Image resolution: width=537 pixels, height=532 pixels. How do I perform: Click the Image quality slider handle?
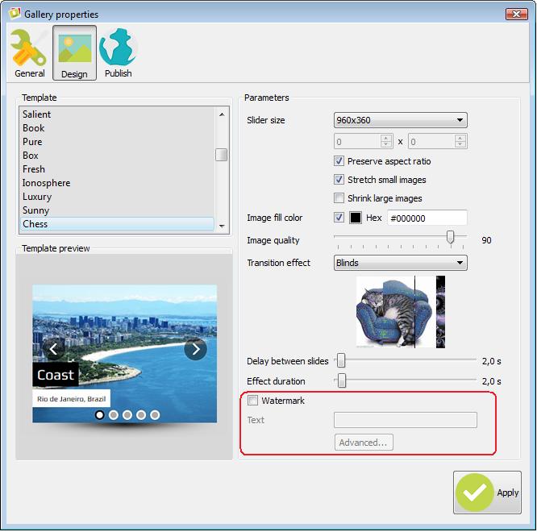(x=451, y=237)
